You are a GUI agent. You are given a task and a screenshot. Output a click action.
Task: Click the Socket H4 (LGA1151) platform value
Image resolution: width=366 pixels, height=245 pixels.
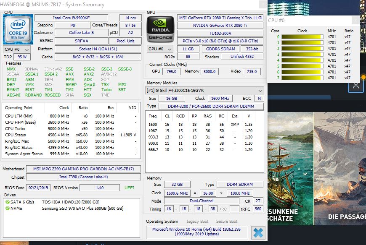pyautogui.click(x=98, y=49)
